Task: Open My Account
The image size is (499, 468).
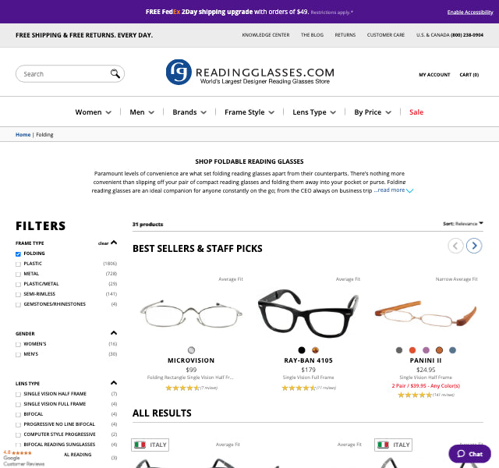Action: tap(434, 75)
